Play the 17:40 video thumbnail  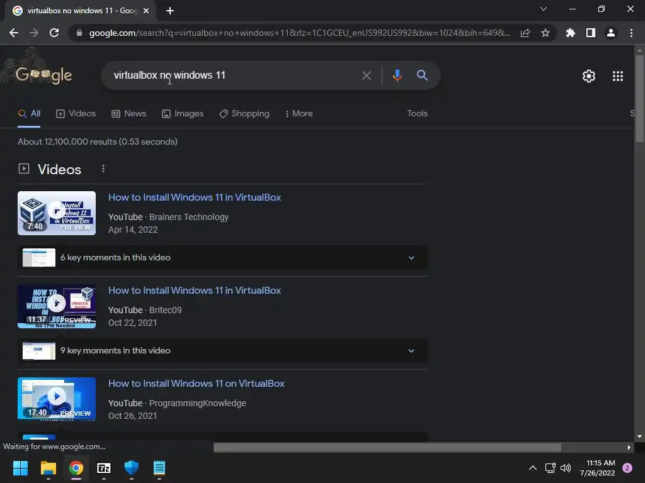coord(57,399)
